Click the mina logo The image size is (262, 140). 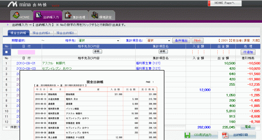[27, 4]
